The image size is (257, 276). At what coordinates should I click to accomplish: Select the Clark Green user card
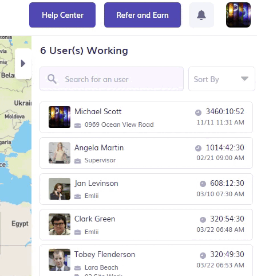click(x=146, y=224)
